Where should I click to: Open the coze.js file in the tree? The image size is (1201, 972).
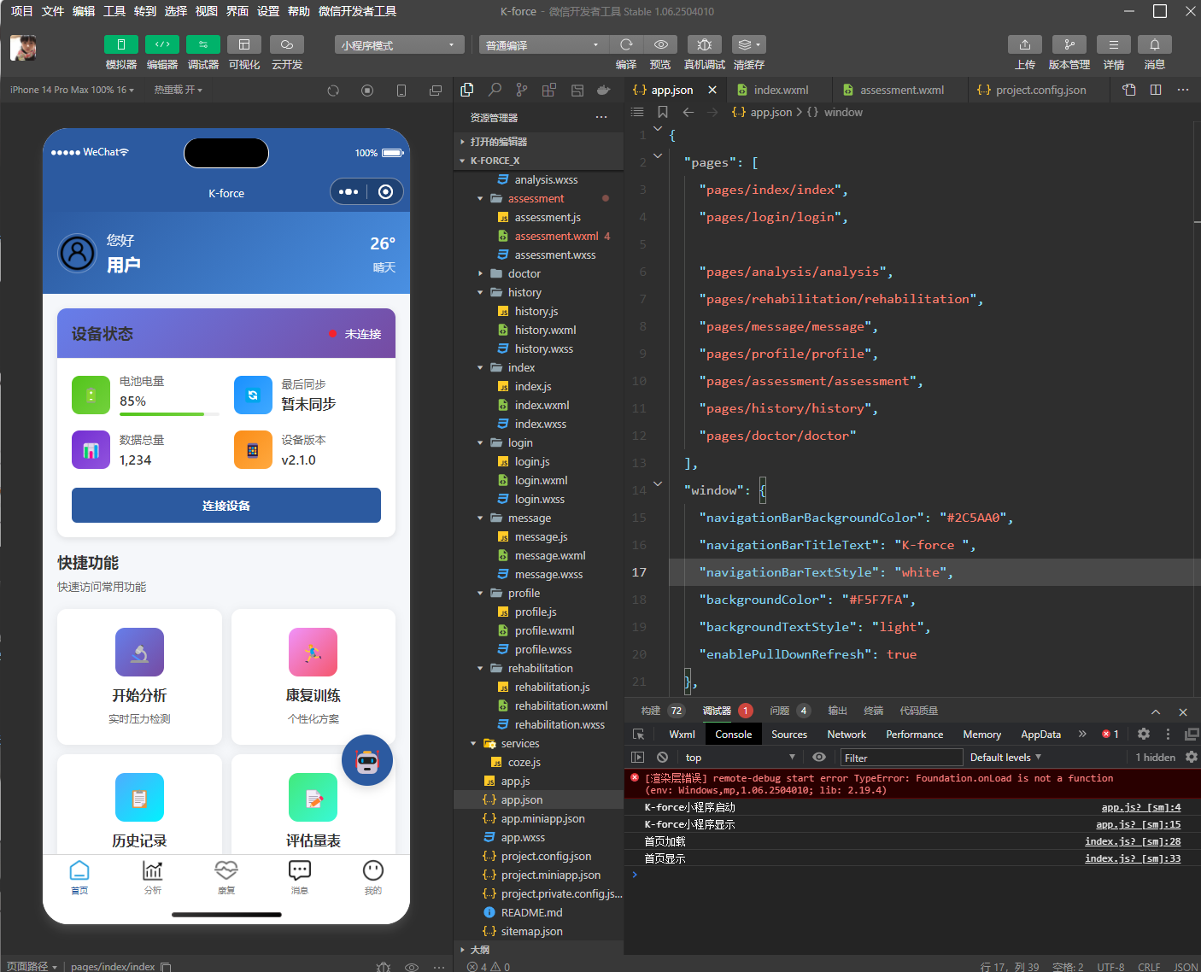[539, 762]
